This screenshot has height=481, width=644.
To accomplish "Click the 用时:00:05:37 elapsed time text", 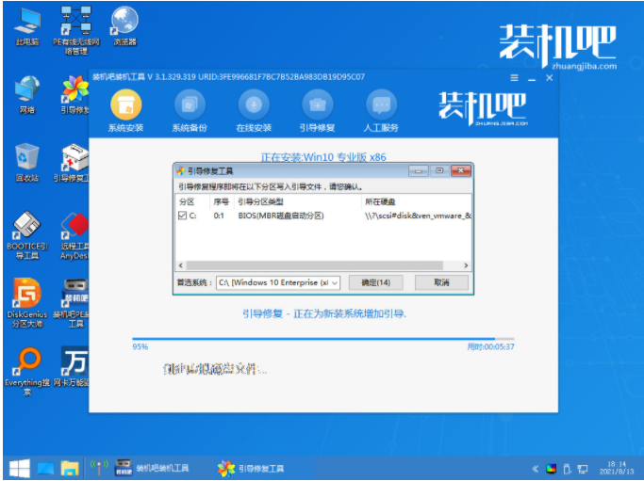I will 490,347.
